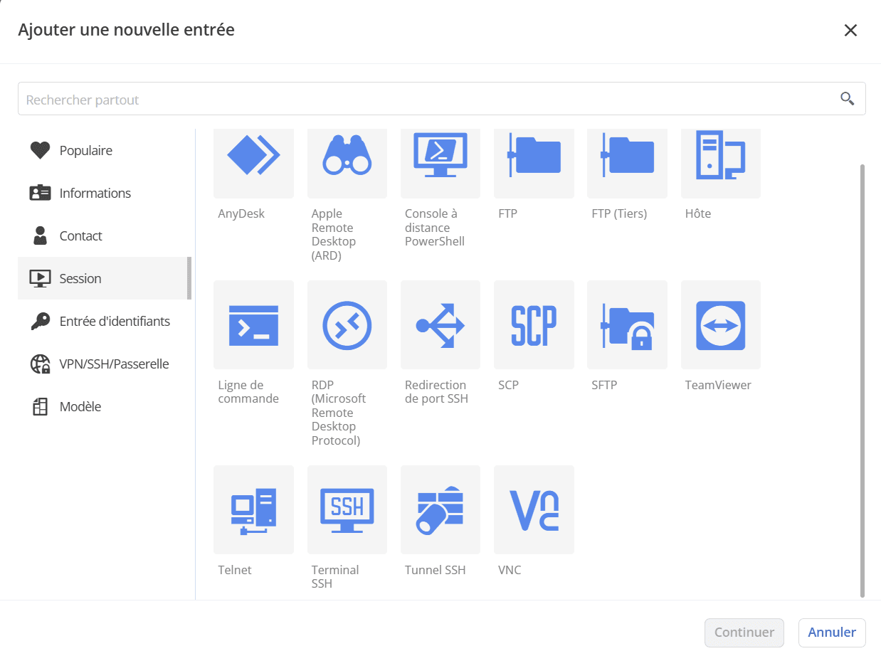The width and height of the screenshot is (881, 656).
Task: Pick the Terminal SSH icon
Action: [347, 510]
